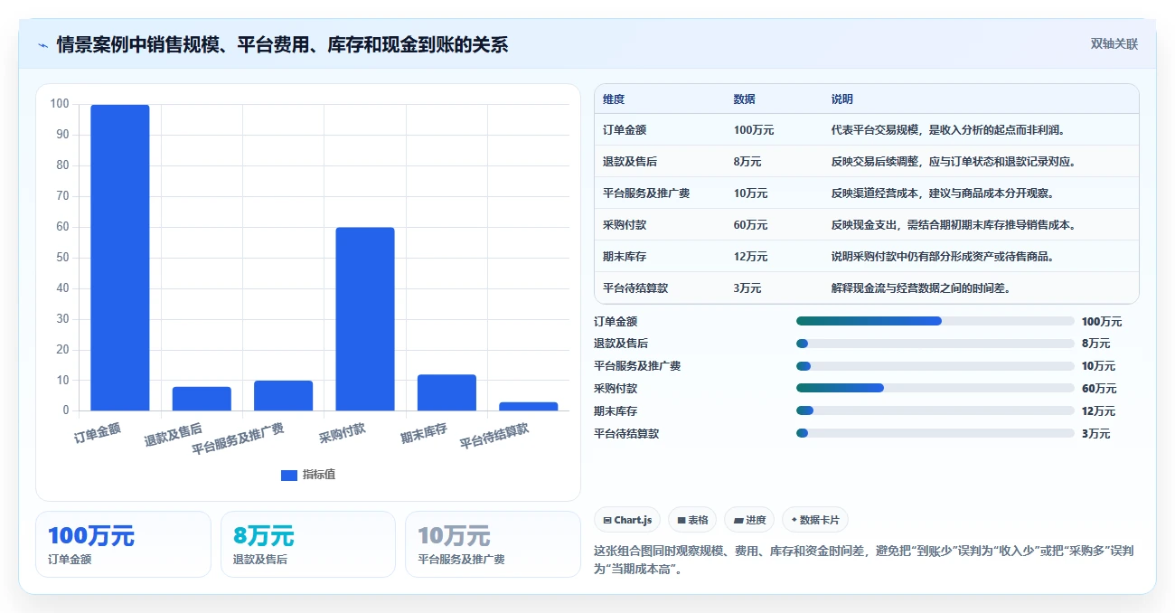The image size is (1175, 613).
Task: Click the 双轴关联 label
Action: 1114,43
